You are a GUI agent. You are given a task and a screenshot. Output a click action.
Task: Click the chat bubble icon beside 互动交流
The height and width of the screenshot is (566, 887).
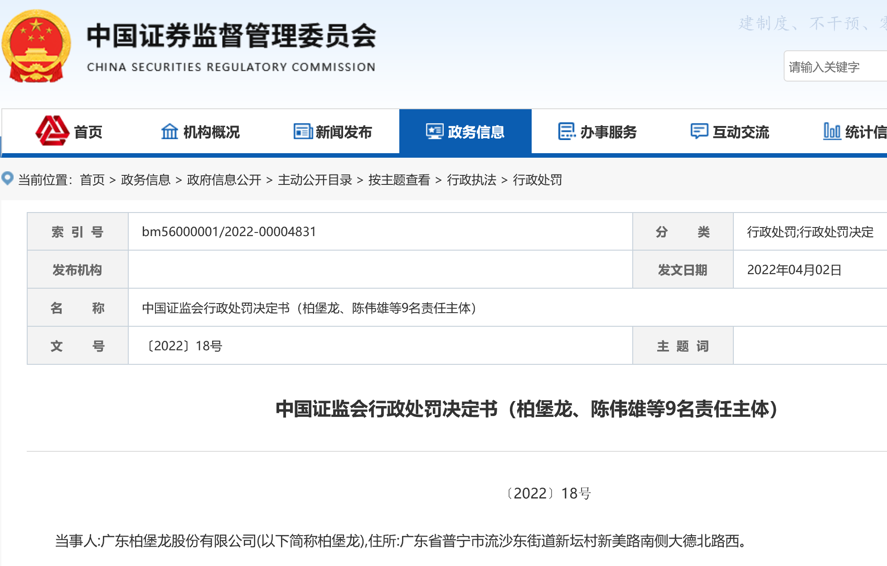[x=699, y=131]
